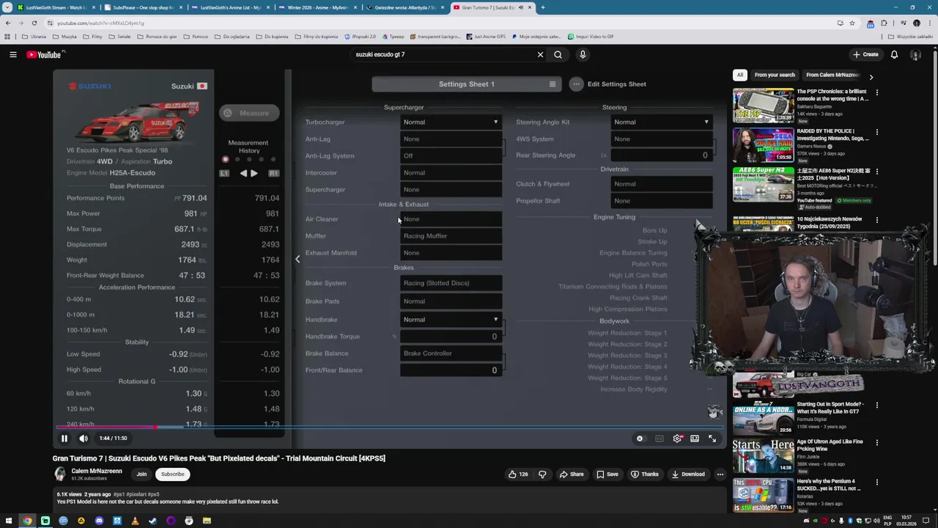Show more filter chips with the right arrow
The height and width of the screenshot is (528, 938).
[x=871, y=76]
